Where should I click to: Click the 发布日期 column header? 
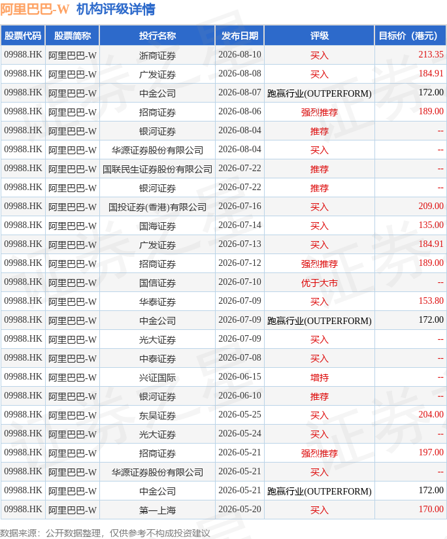coord(240,35)
